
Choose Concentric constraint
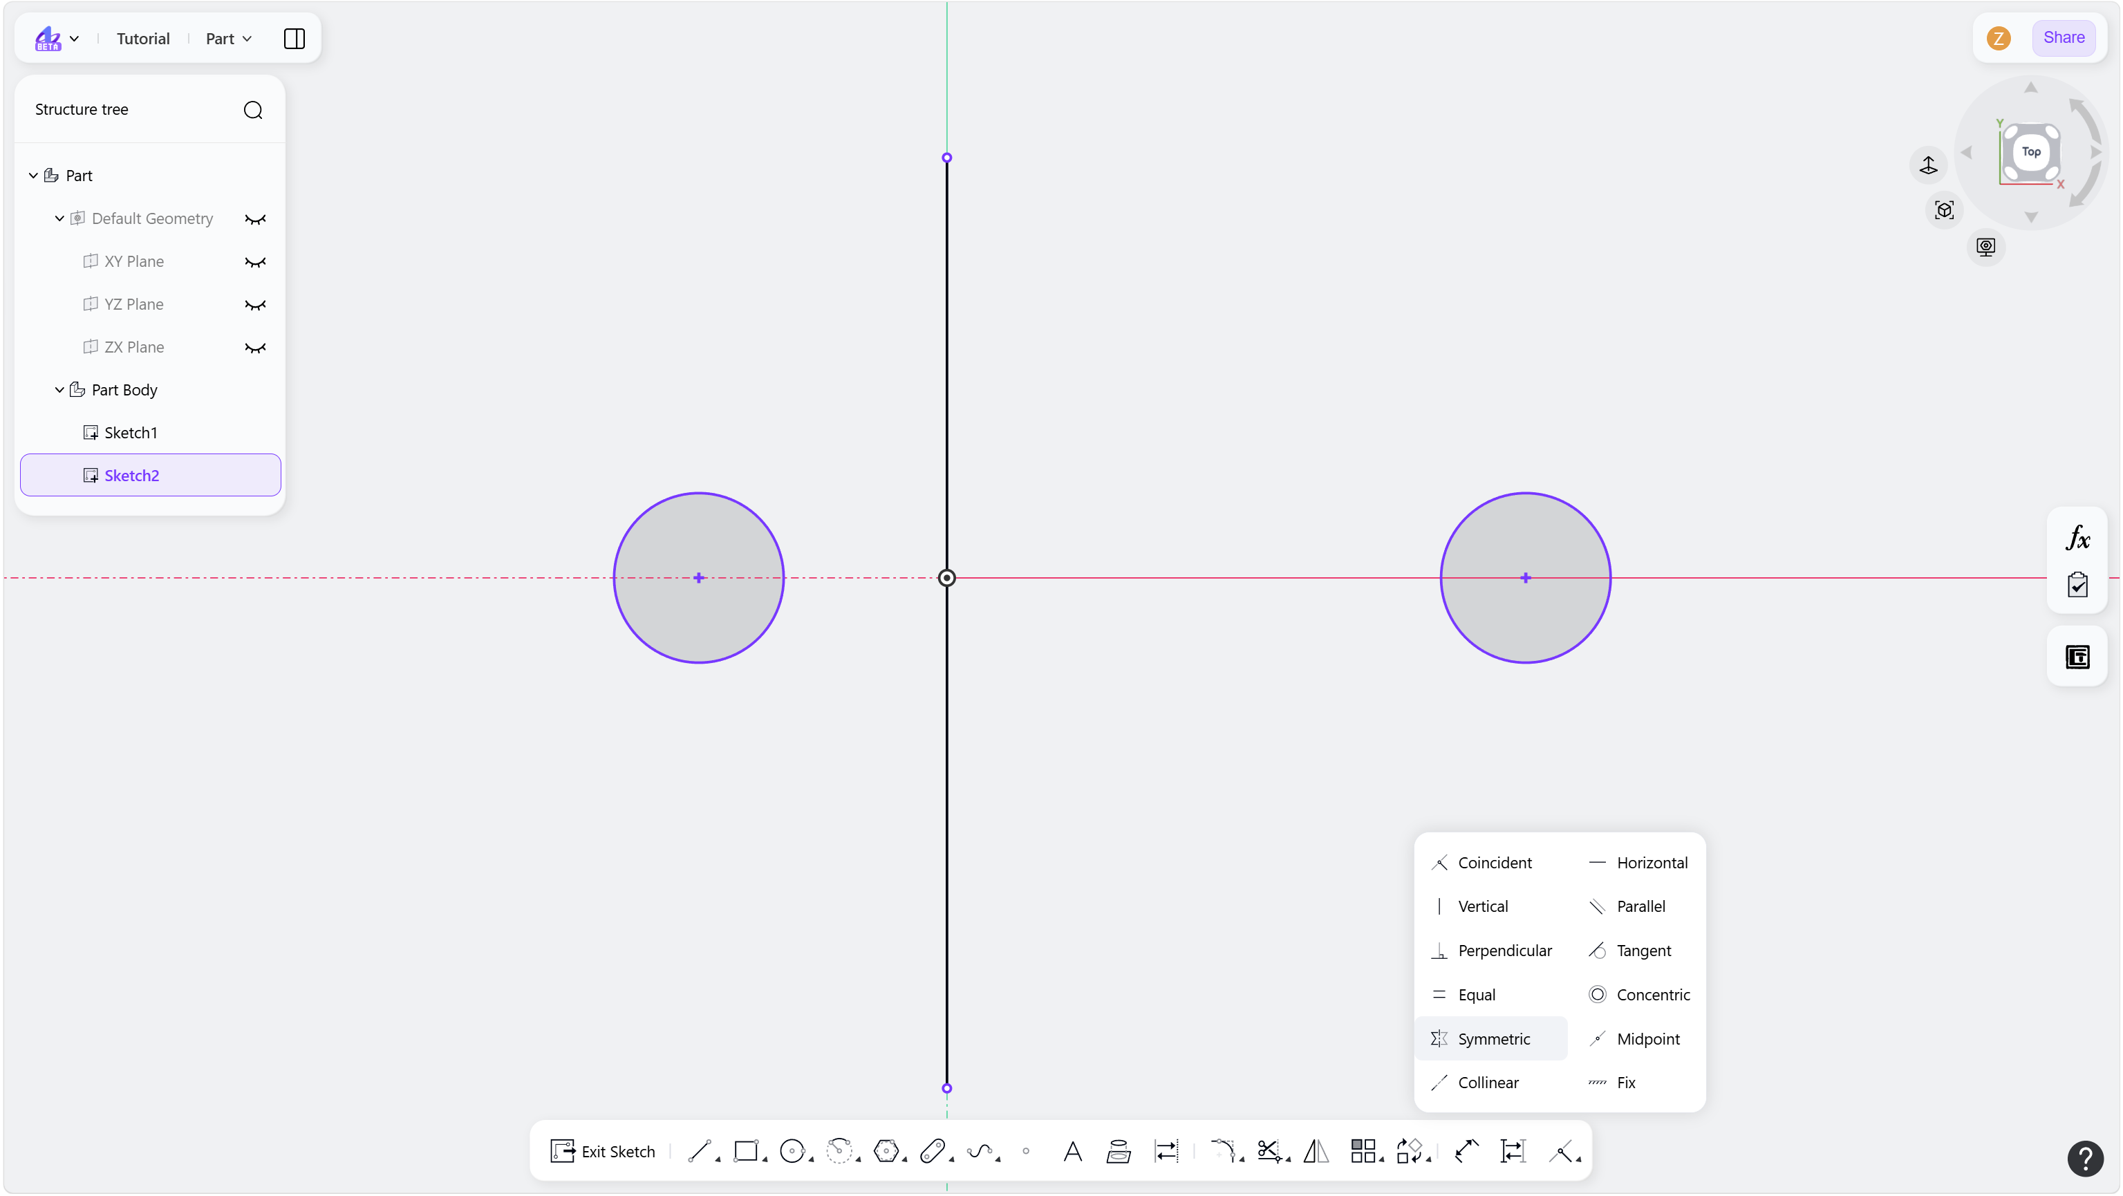click(1639, 995)
